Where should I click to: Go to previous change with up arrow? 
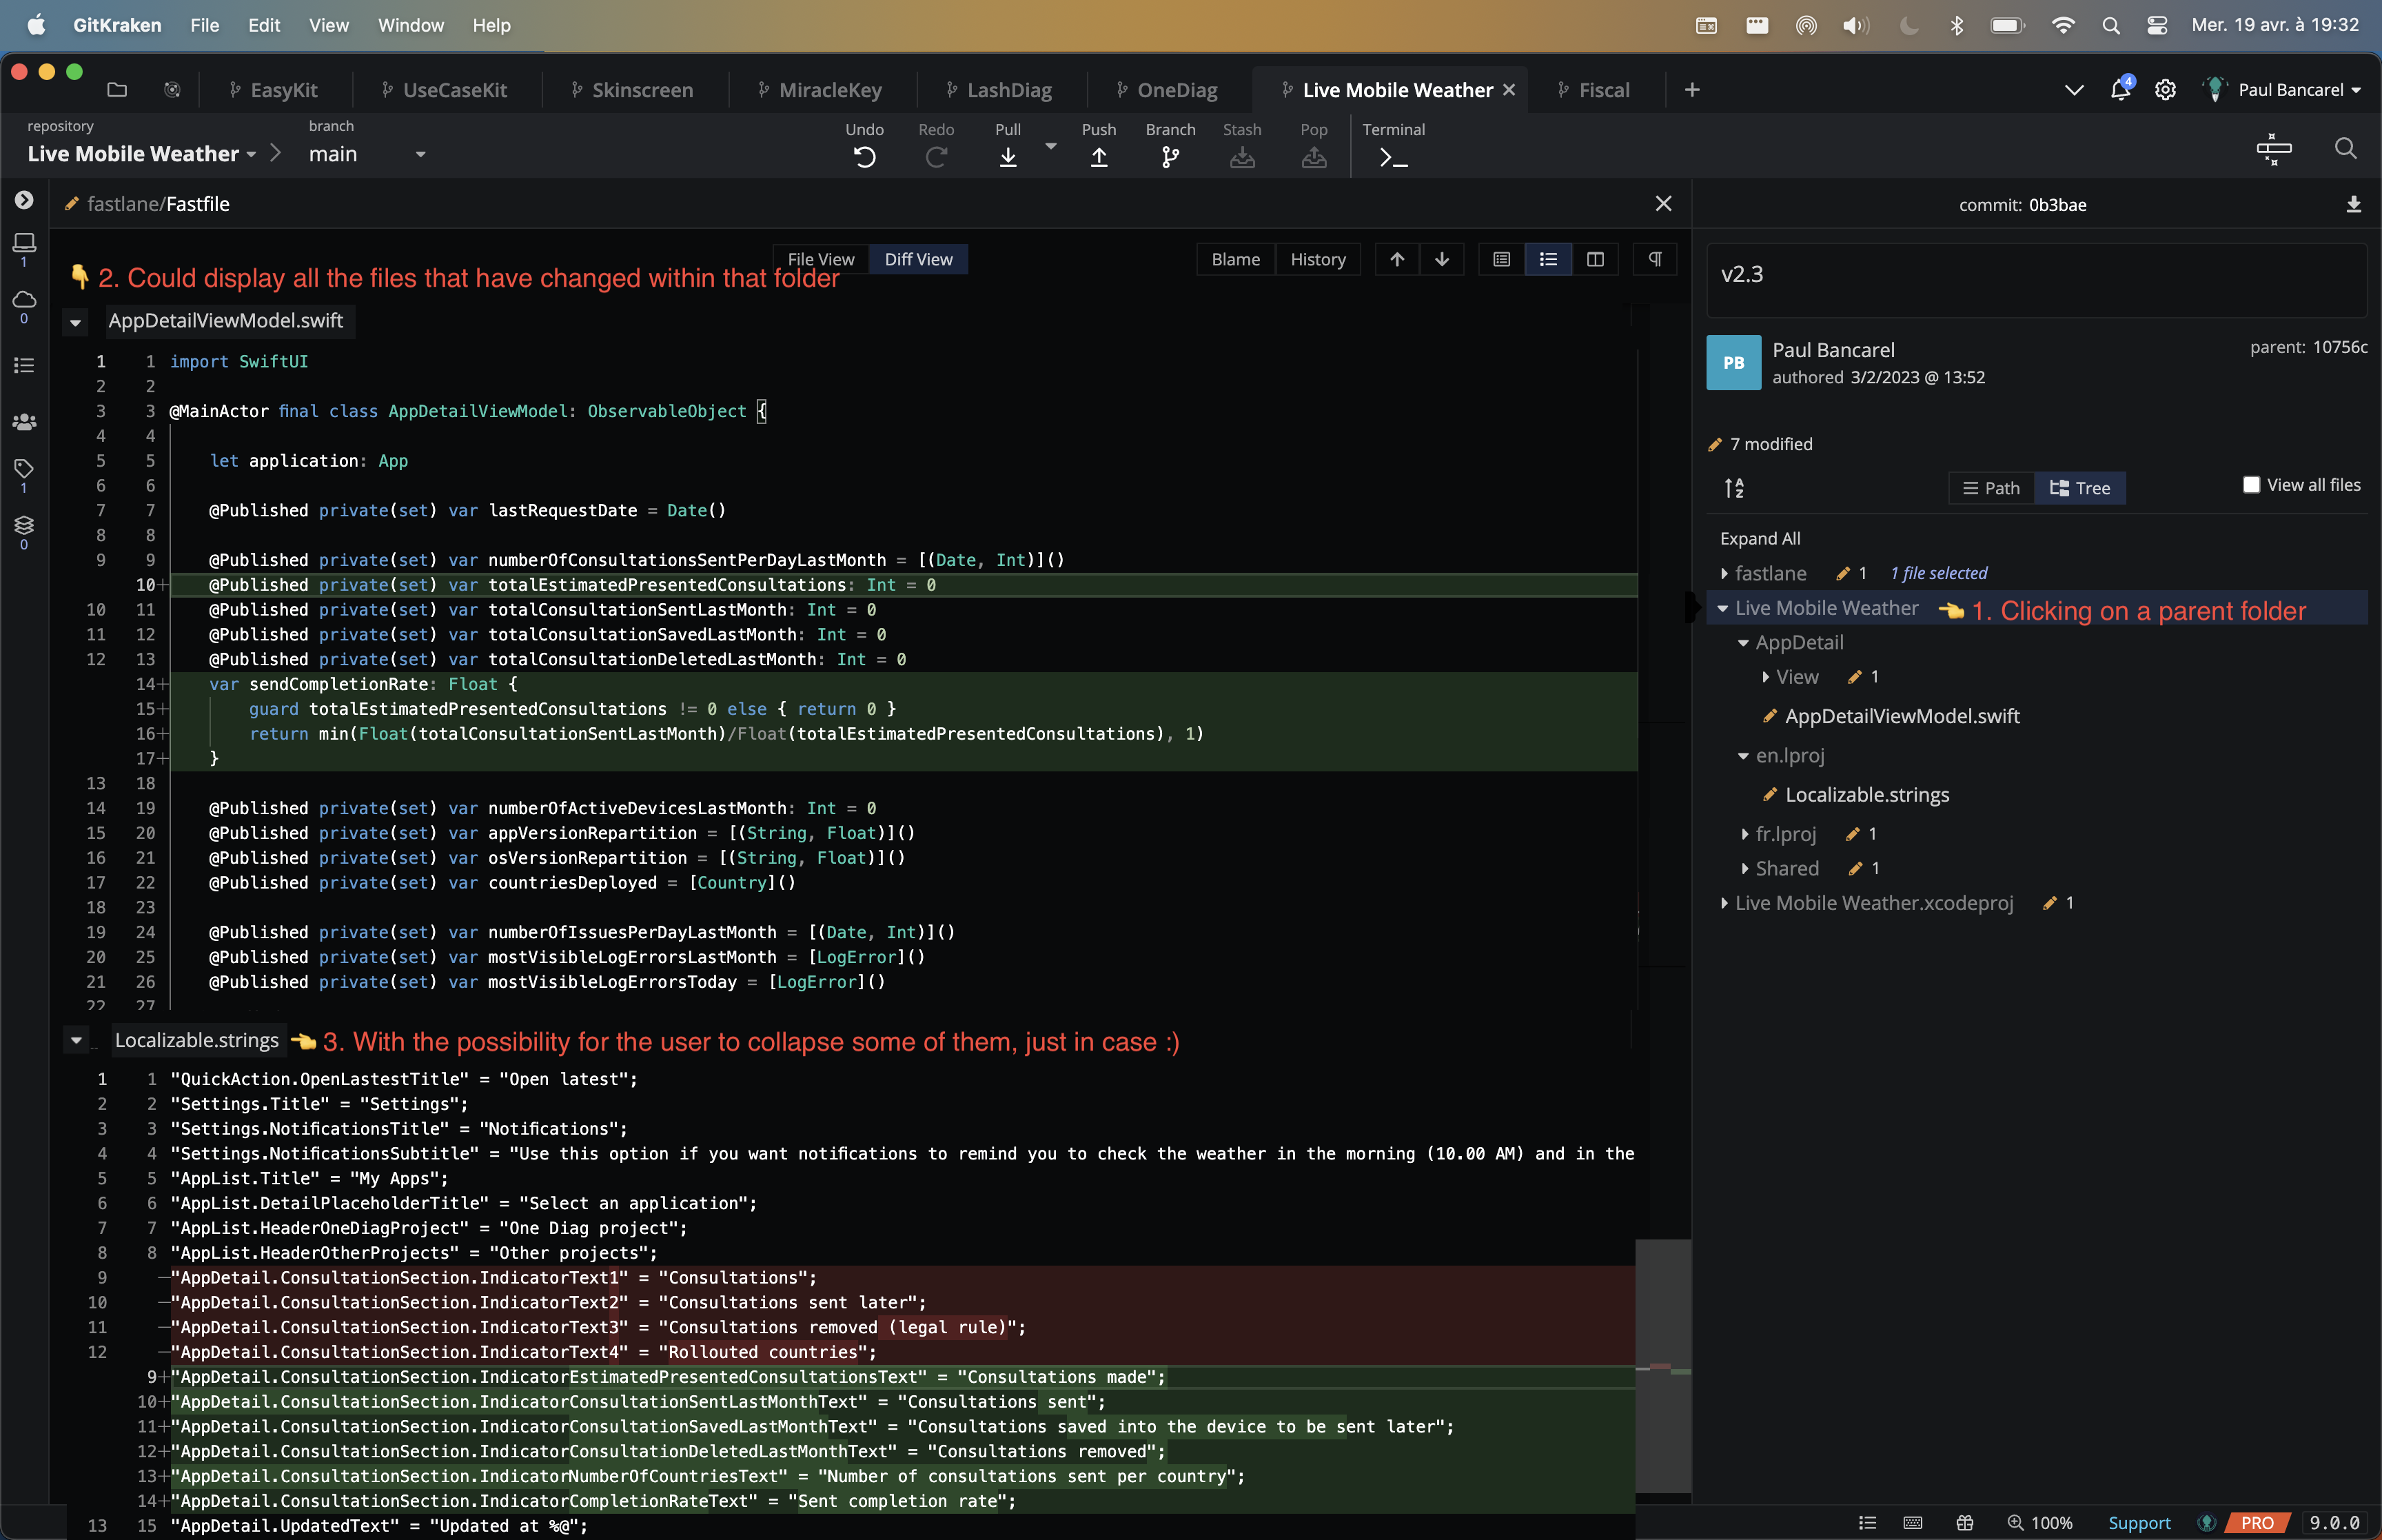coord(1396,259)
